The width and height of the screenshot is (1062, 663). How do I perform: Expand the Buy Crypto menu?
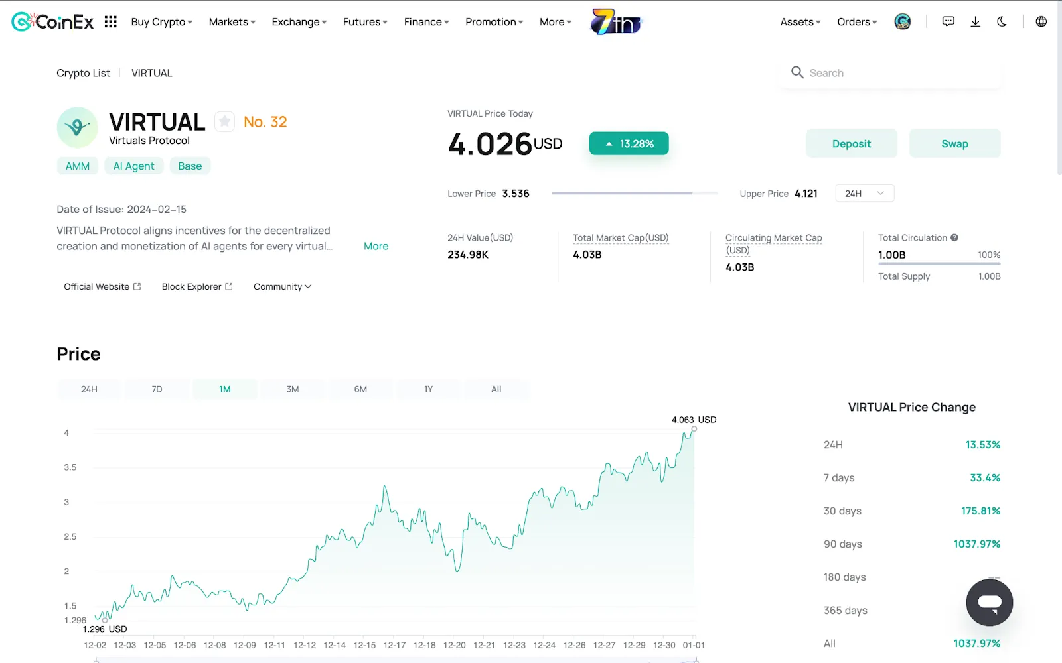162,22
